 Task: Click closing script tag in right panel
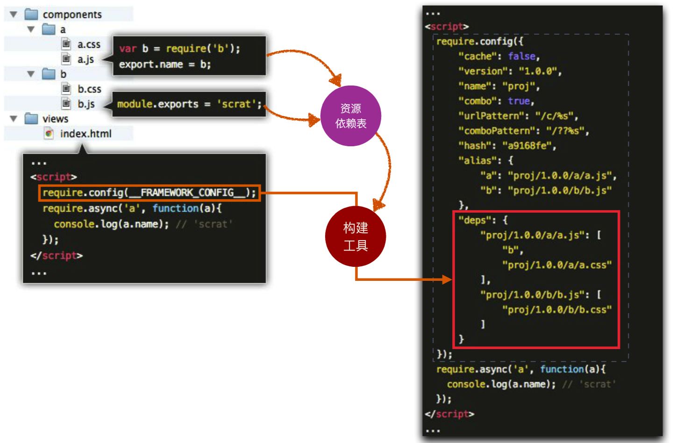tap(449, 414)
